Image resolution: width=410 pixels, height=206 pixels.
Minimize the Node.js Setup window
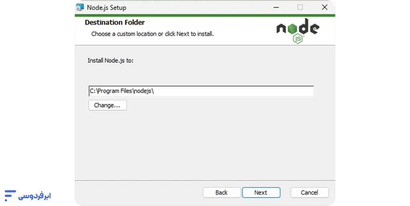coord(276,7)
